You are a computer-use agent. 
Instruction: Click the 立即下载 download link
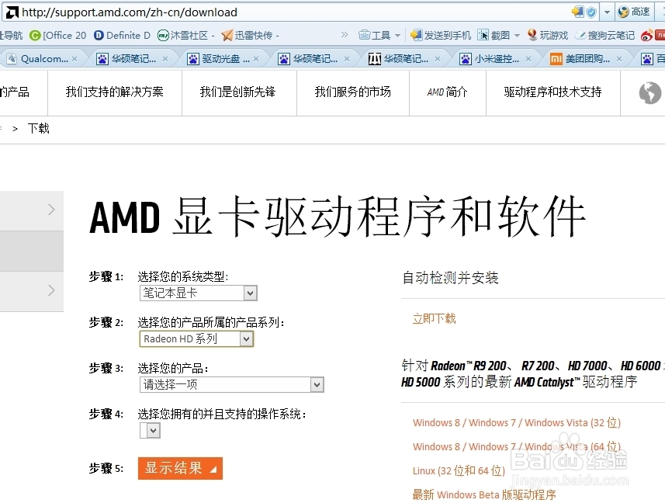433,318
